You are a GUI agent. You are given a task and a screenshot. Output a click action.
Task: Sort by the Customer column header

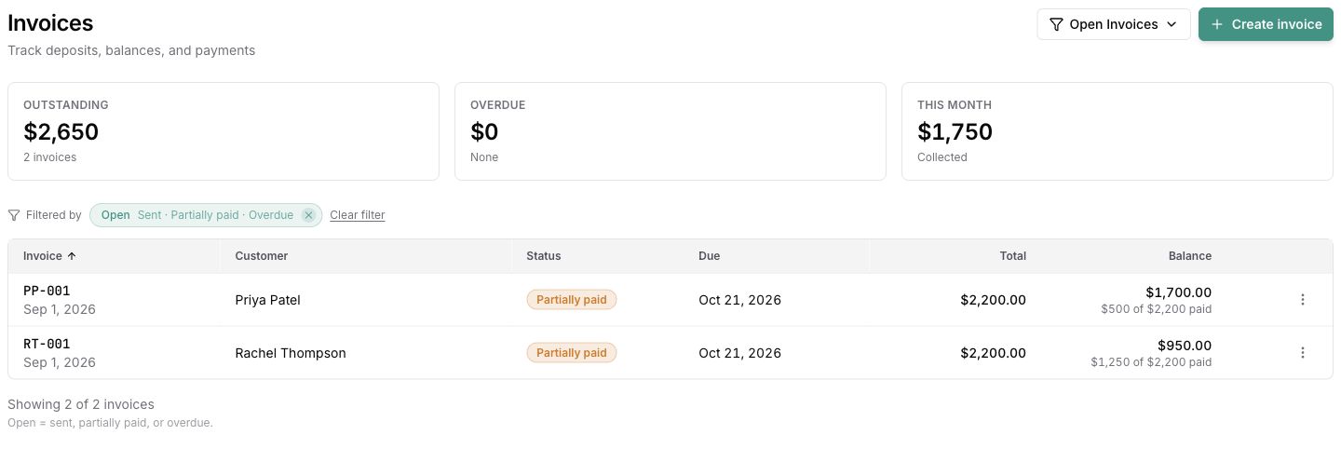262,256
